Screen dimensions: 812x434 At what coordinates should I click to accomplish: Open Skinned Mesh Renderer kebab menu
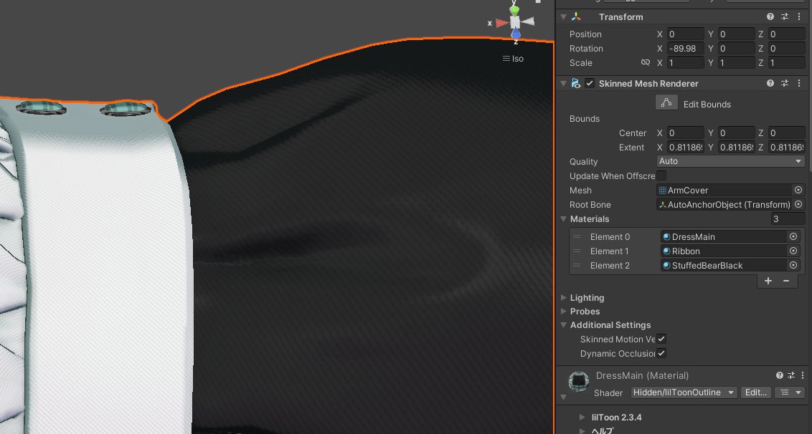(x=799, y=83)
